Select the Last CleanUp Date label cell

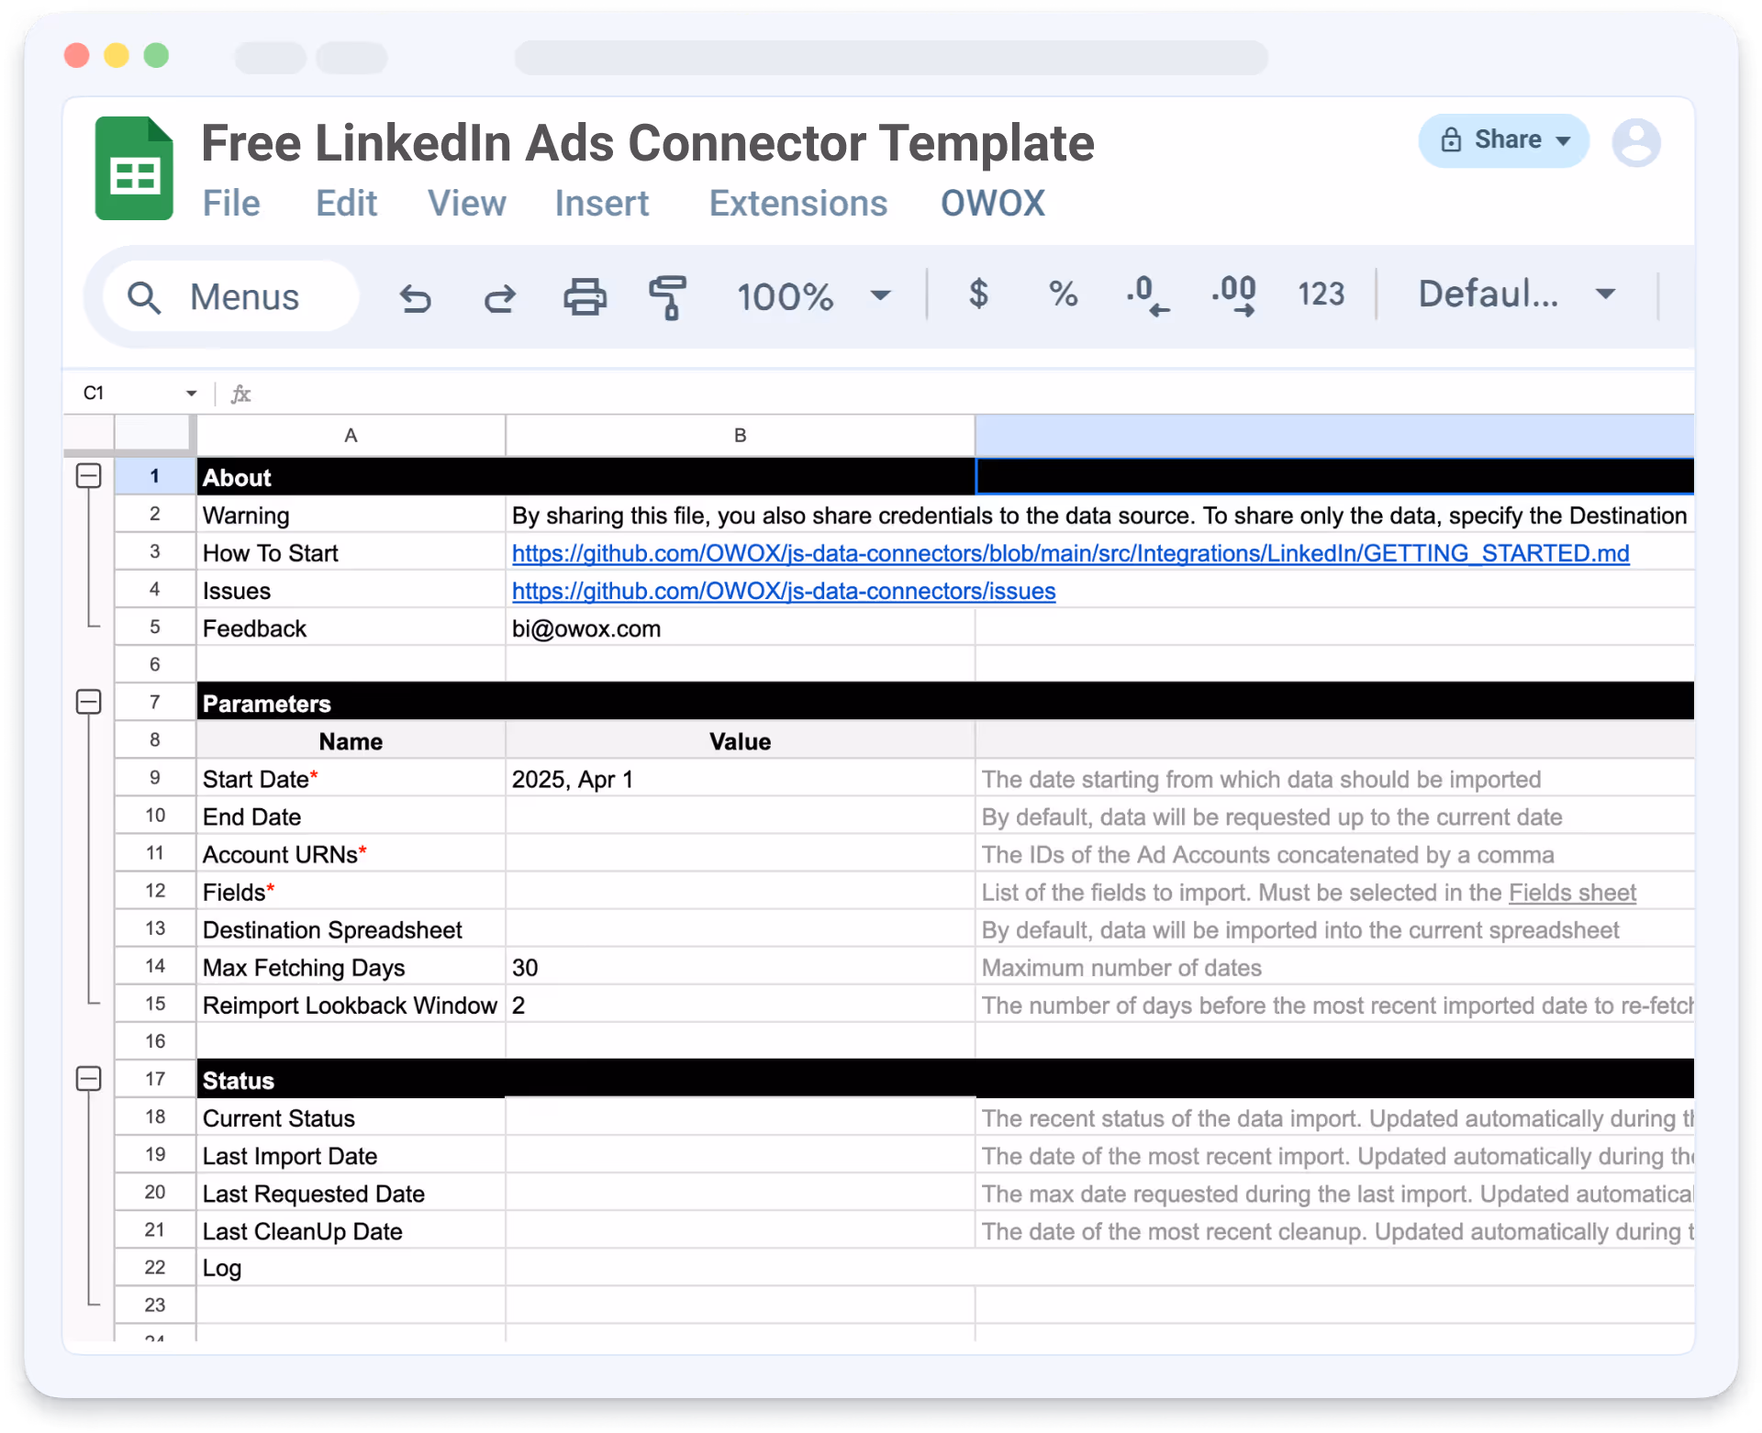351,1230
